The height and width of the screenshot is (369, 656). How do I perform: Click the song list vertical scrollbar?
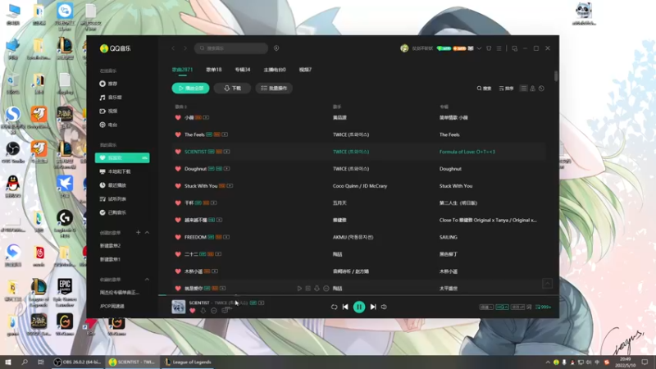point(556,76)
